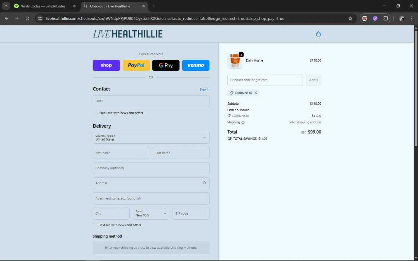418x261 pixels.
Task: Click the TOTAL SAVINGS $11.00 text
Action: (250, 139)
